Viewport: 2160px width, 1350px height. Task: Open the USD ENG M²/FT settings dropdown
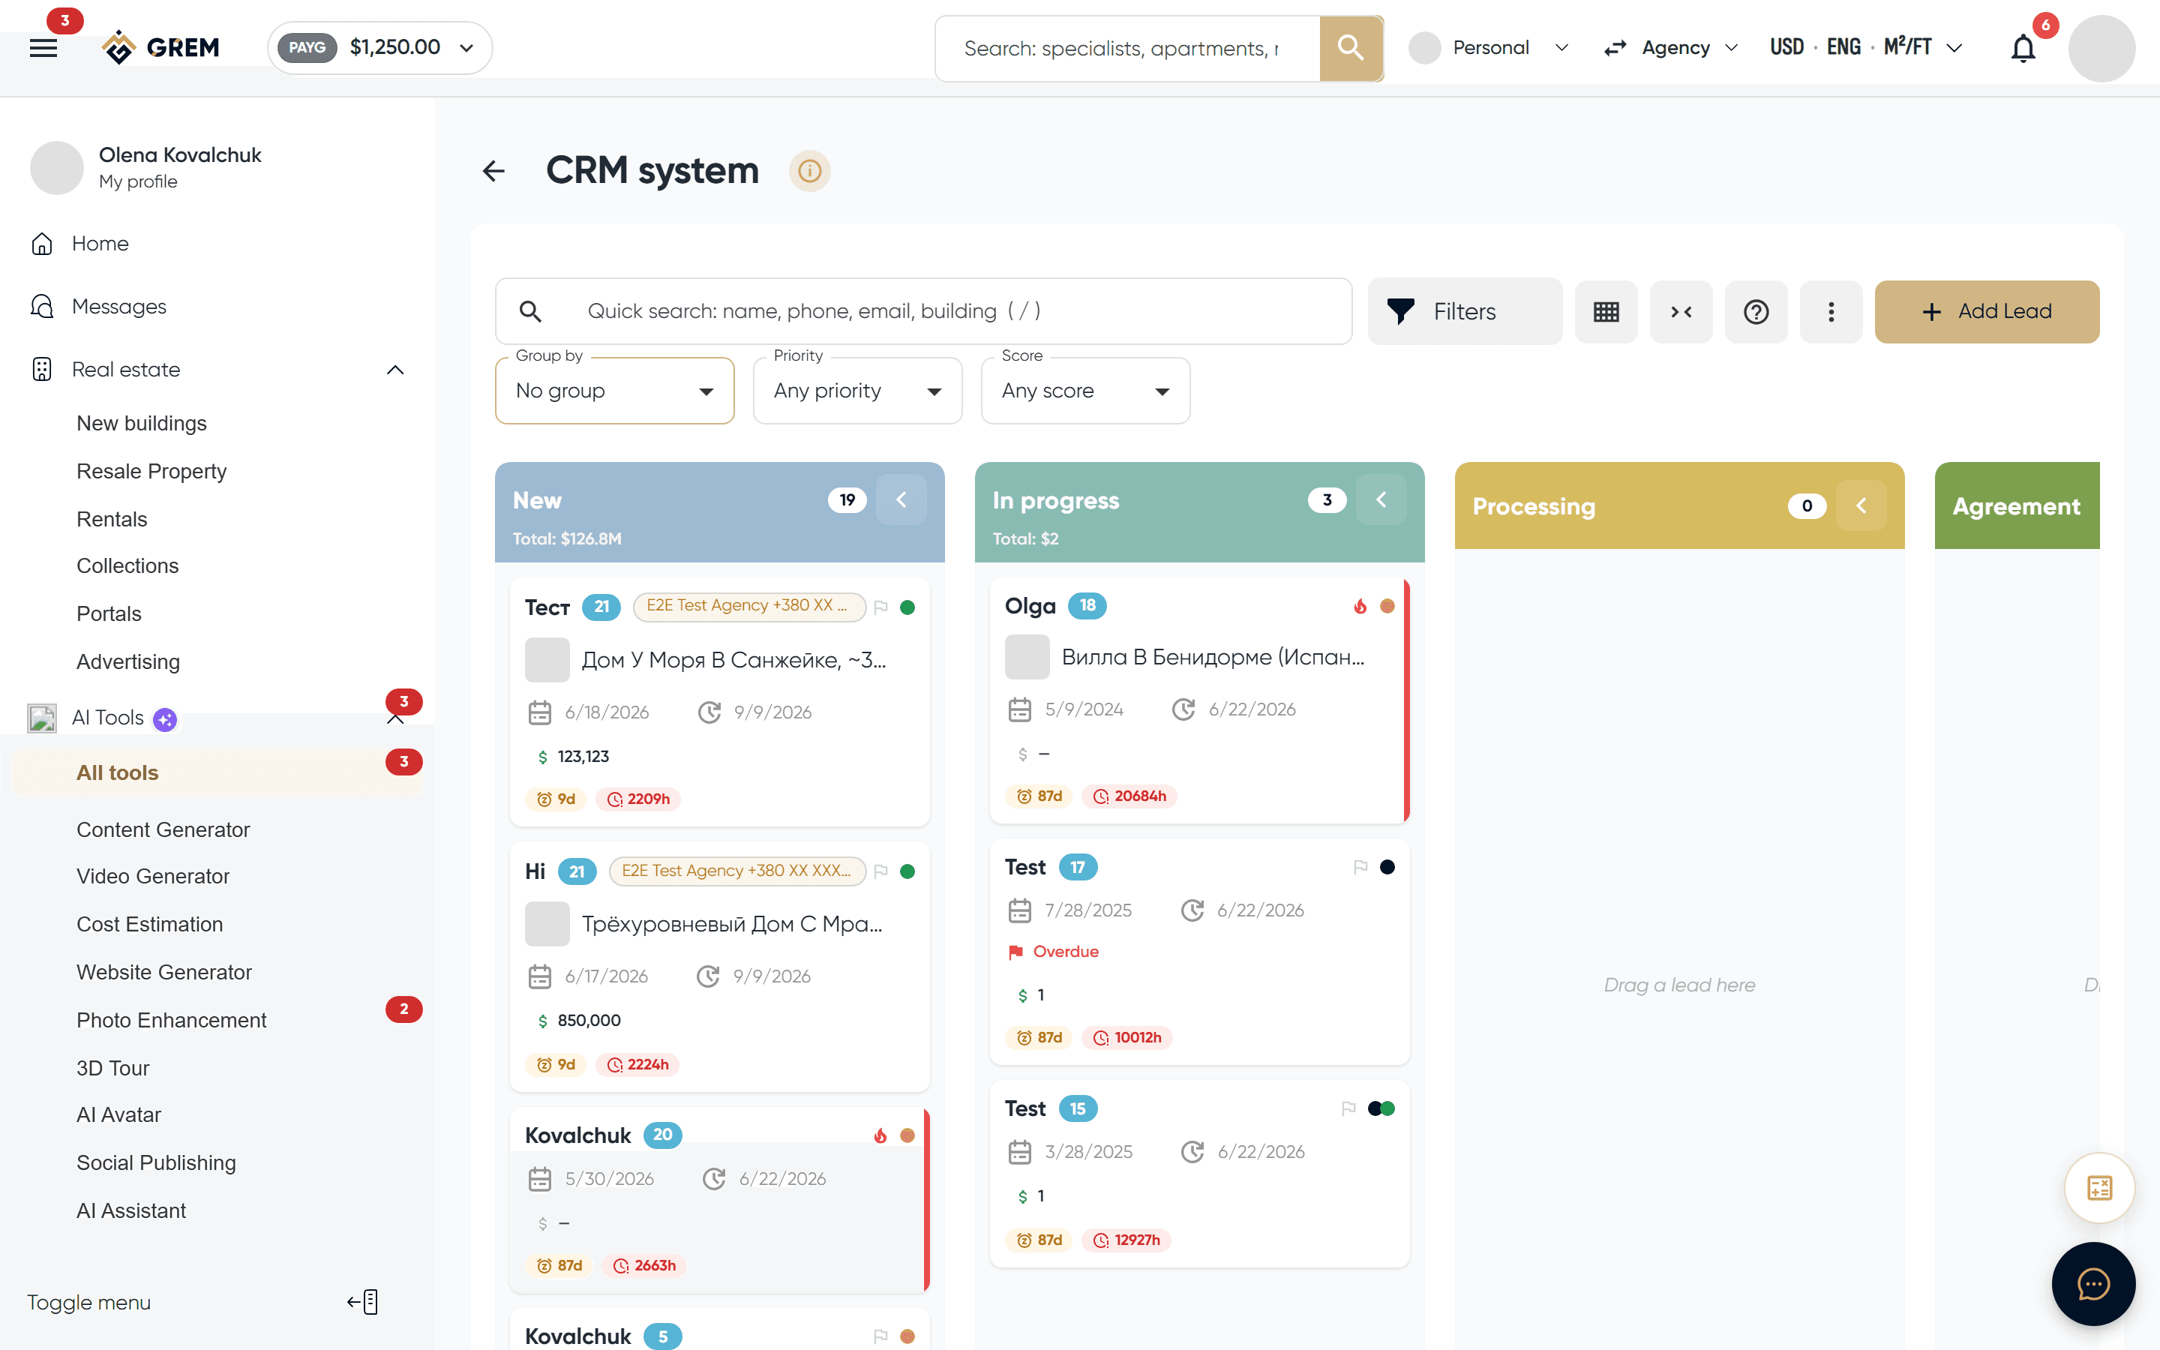click(x=1865, y=47)
